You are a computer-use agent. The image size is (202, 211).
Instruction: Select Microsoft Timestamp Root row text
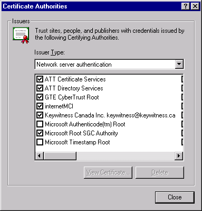click(78, 142)
